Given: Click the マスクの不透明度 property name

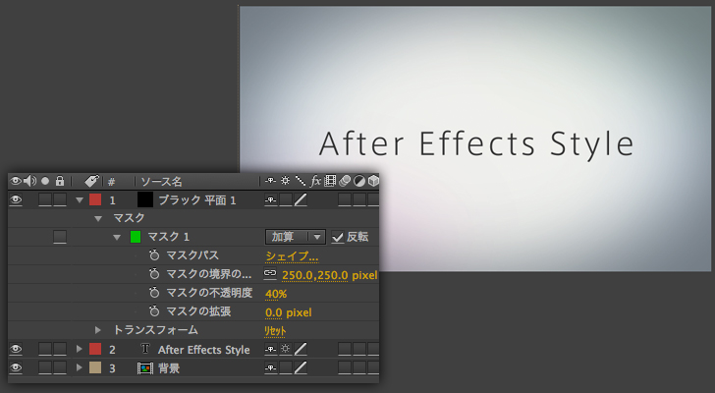Looking at the screenshot, I should click(x=209, y=293).
